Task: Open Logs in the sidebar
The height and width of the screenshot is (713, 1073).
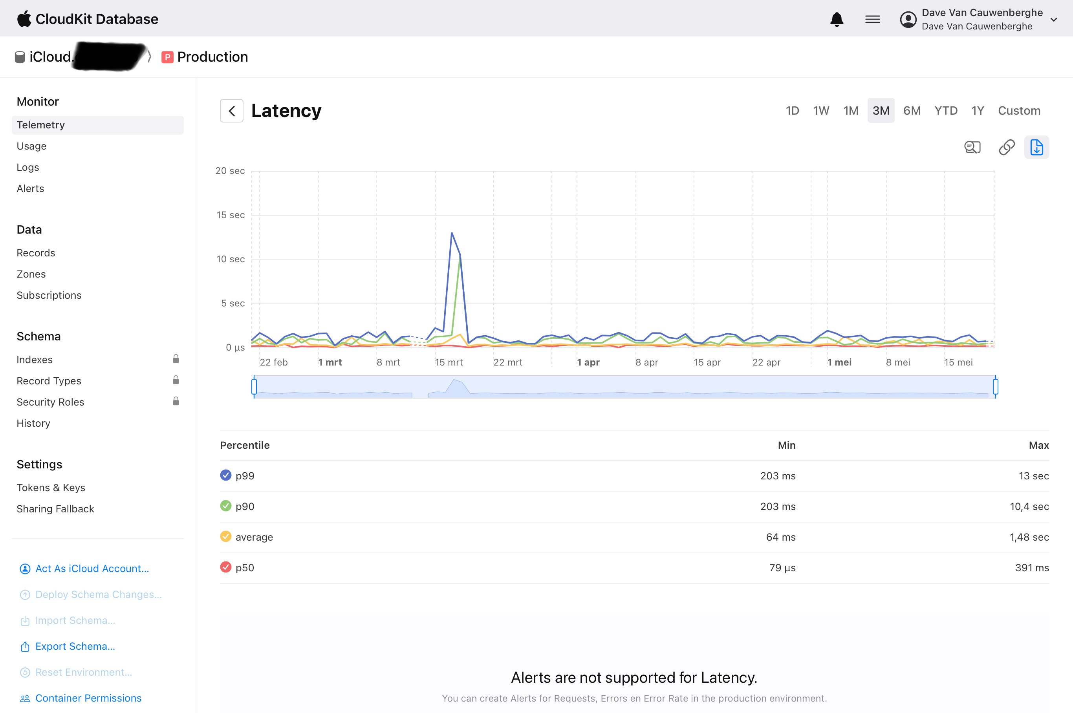Action: 28,167
